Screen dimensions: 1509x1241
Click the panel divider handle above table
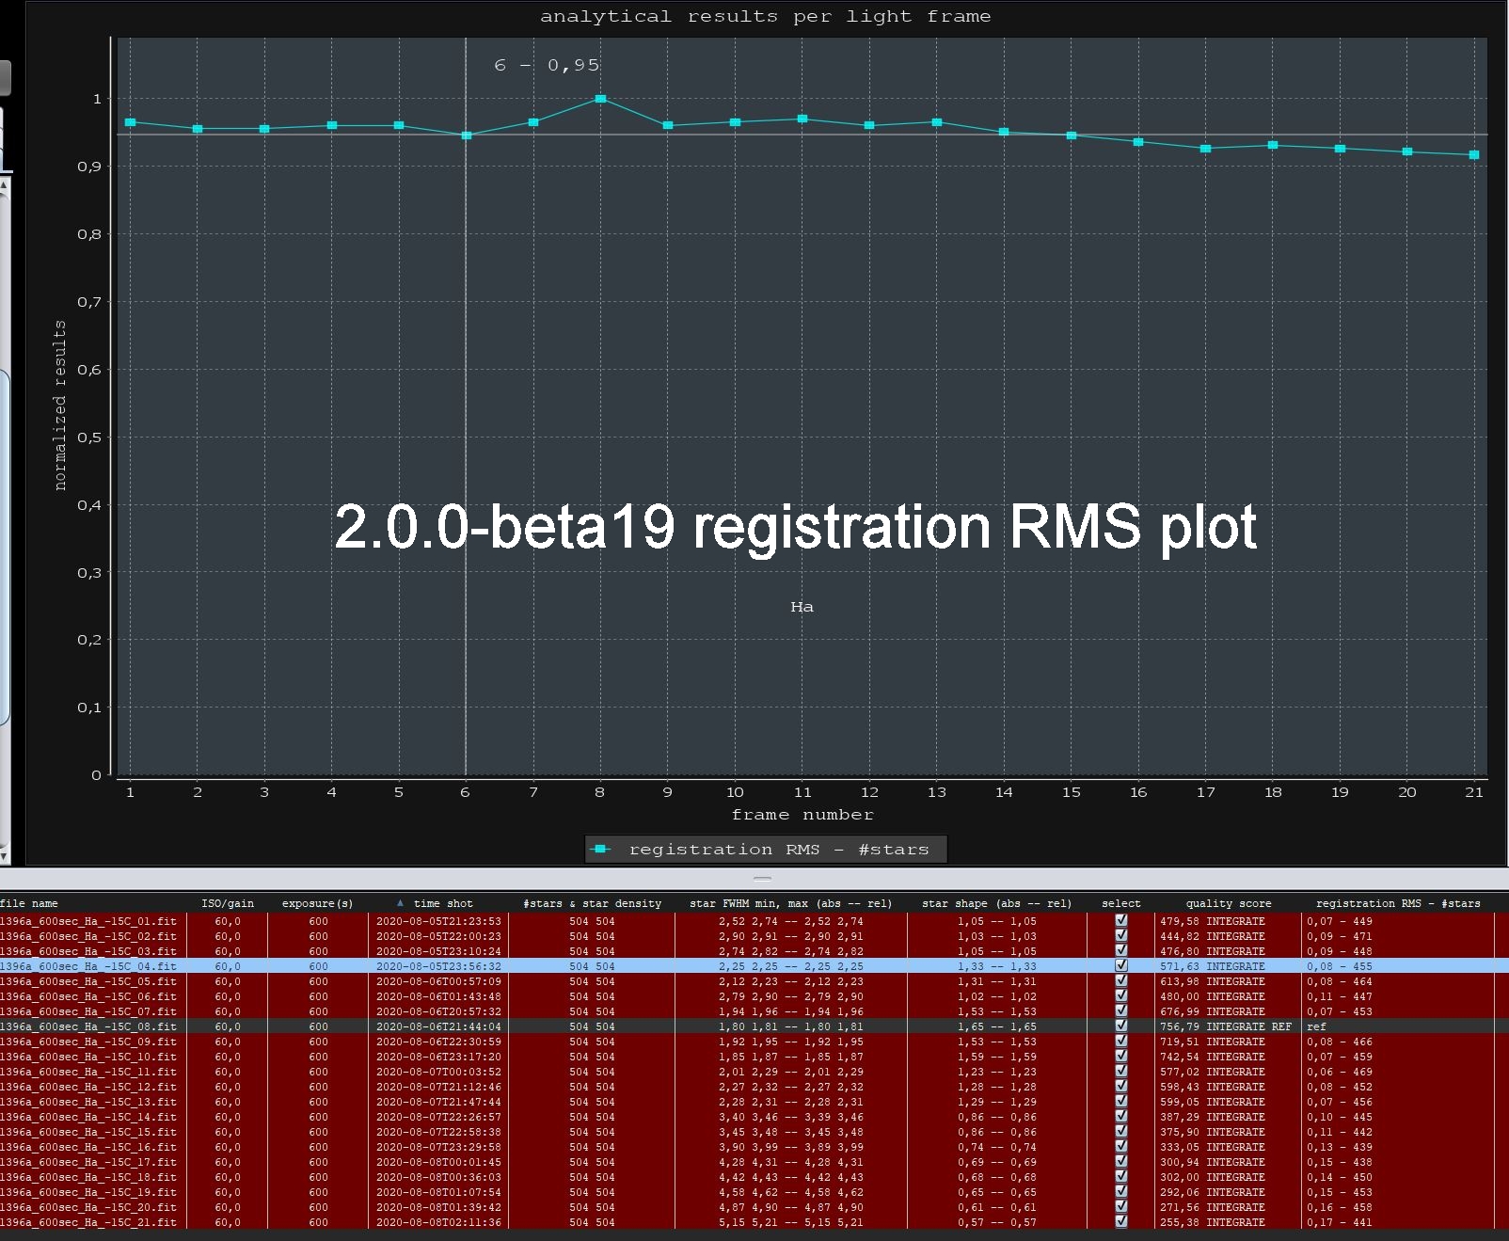tap(763, 879)
